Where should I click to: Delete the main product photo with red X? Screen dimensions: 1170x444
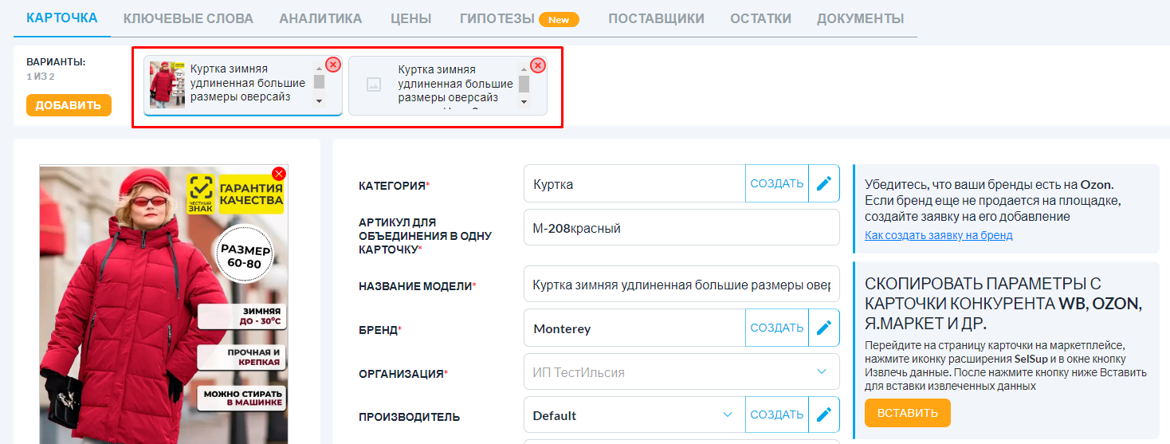point(278,174)
